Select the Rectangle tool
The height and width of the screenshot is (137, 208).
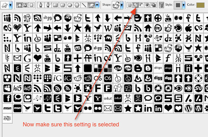point(55,5)
